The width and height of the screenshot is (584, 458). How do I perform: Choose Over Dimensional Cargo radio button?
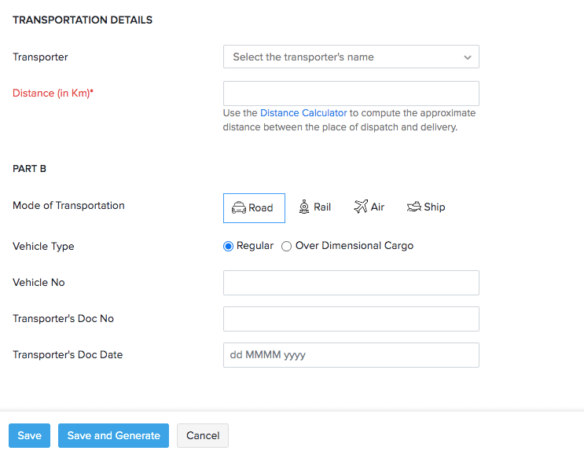pos(286,246)
